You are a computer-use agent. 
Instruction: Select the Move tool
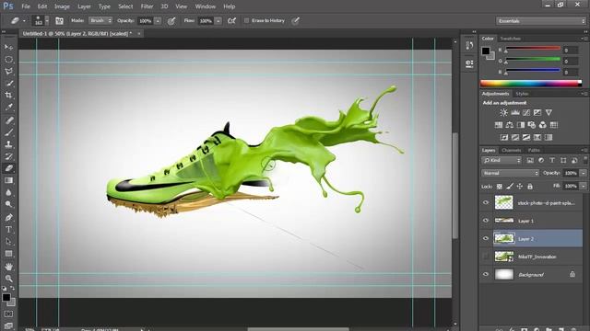8,47
